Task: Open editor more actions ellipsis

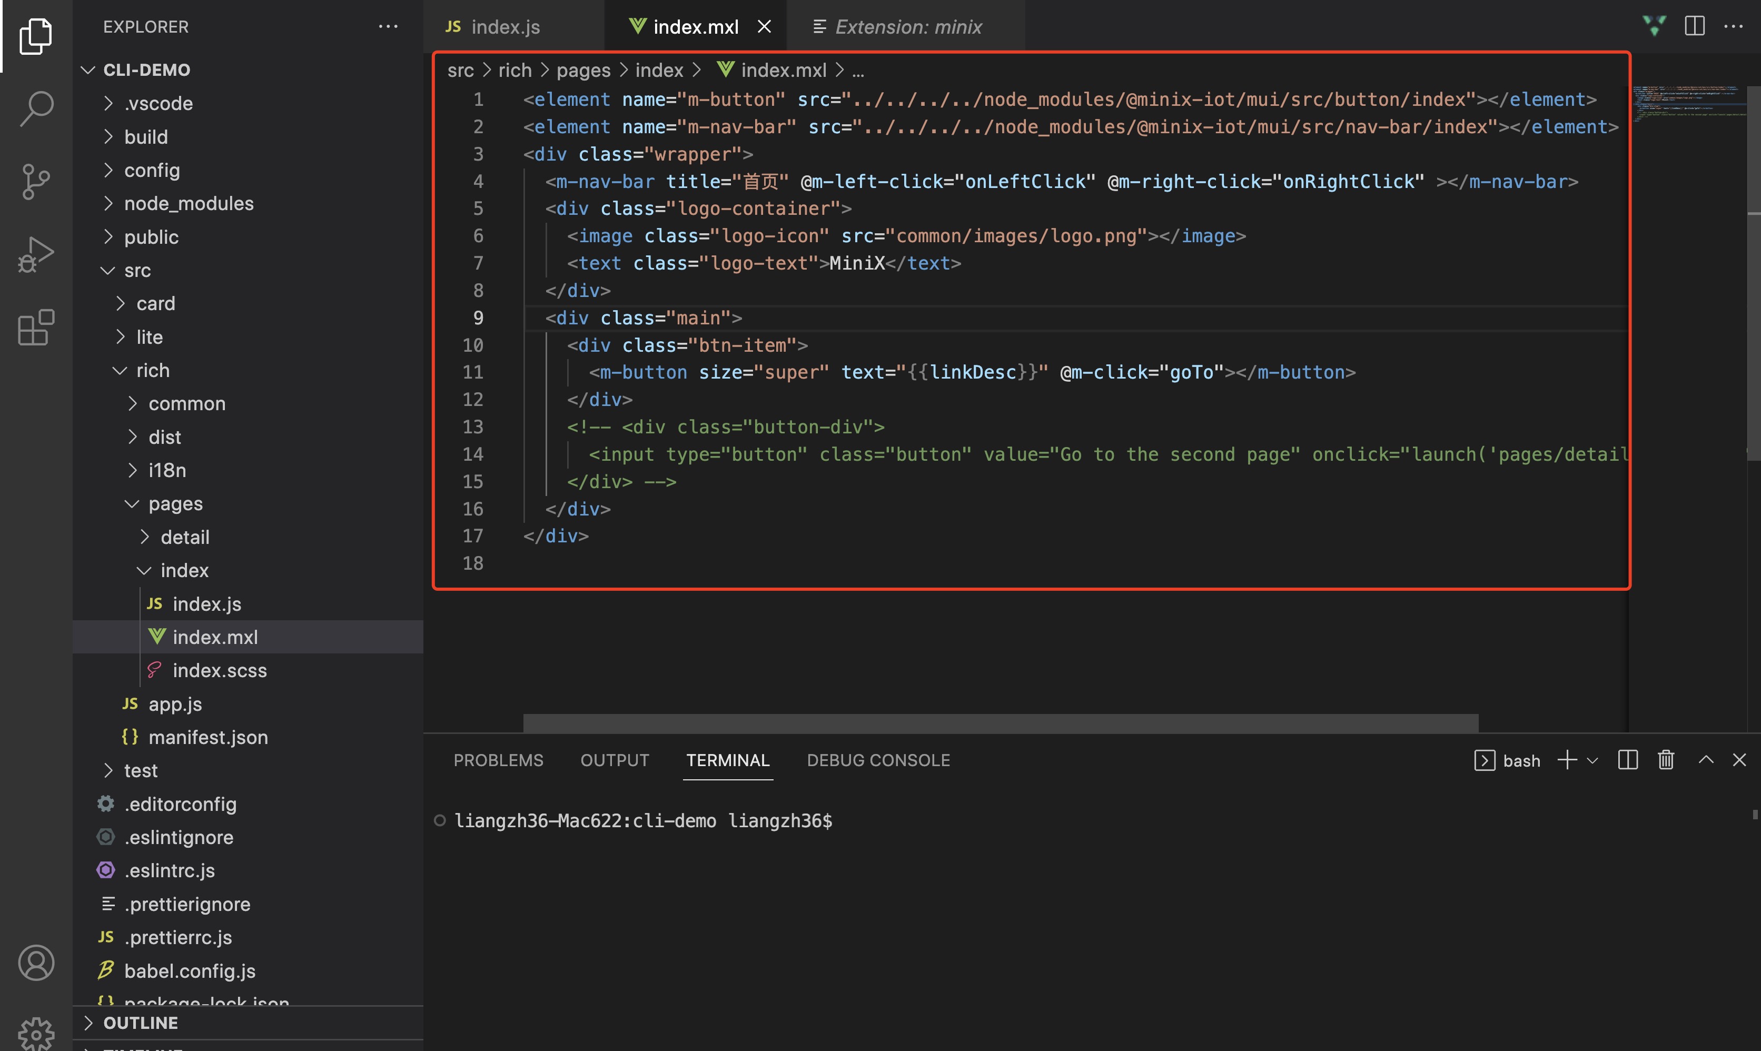Action: coord(1734,26)
